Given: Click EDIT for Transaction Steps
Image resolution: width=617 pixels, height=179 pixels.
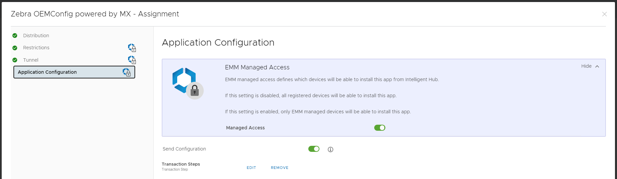Looking at the screenshot, I should 251,168.
